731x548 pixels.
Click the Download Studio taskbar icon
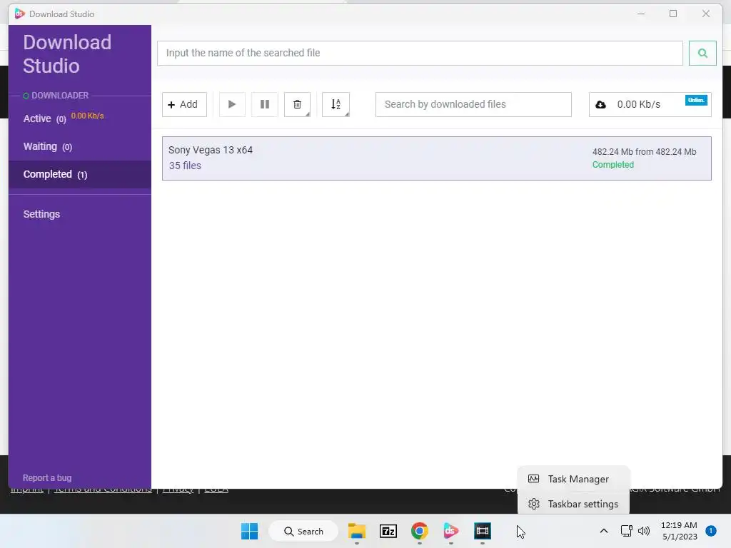[x=451, y=531]
